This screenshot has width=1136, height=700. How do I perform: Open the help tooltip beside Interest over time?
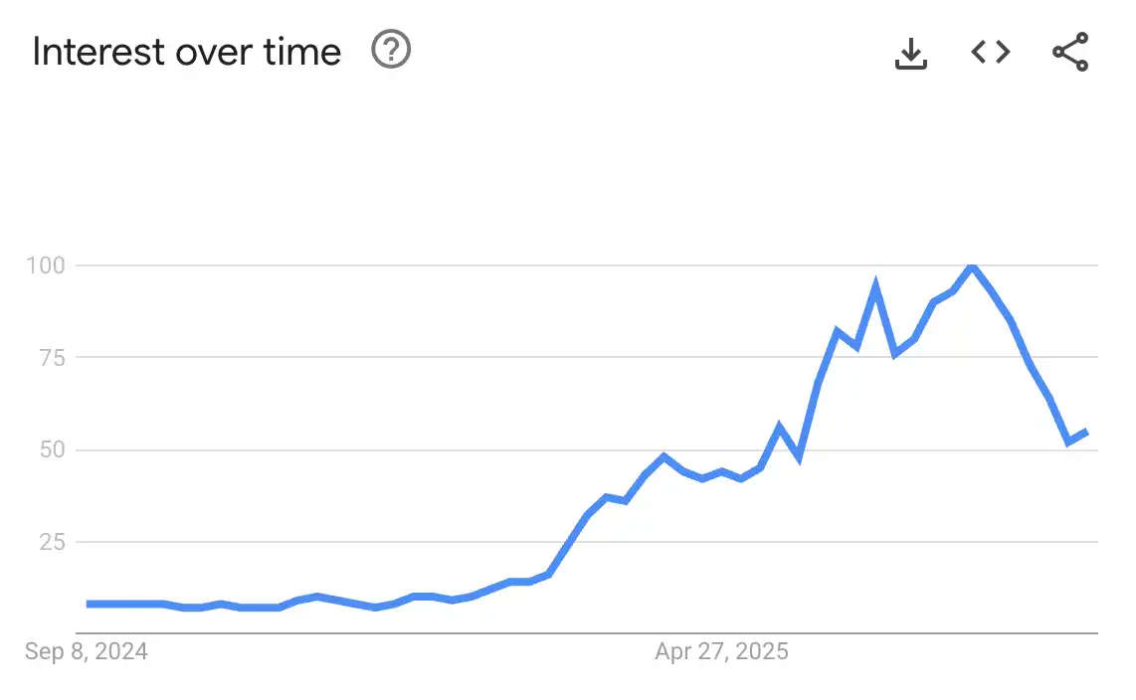tap(391, 50)
